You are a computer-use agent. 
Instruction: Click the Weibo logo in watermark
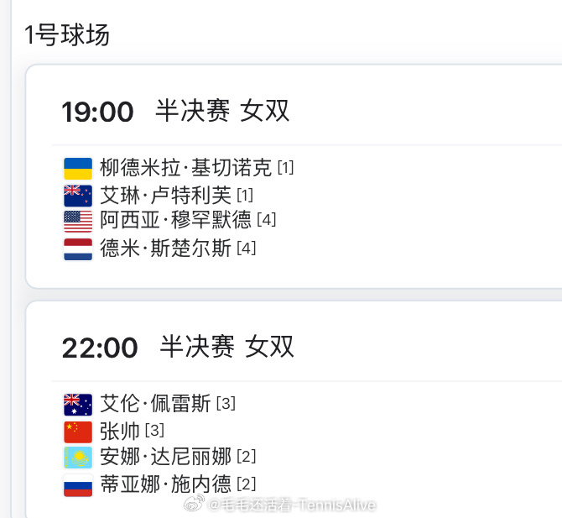[194, 503]
